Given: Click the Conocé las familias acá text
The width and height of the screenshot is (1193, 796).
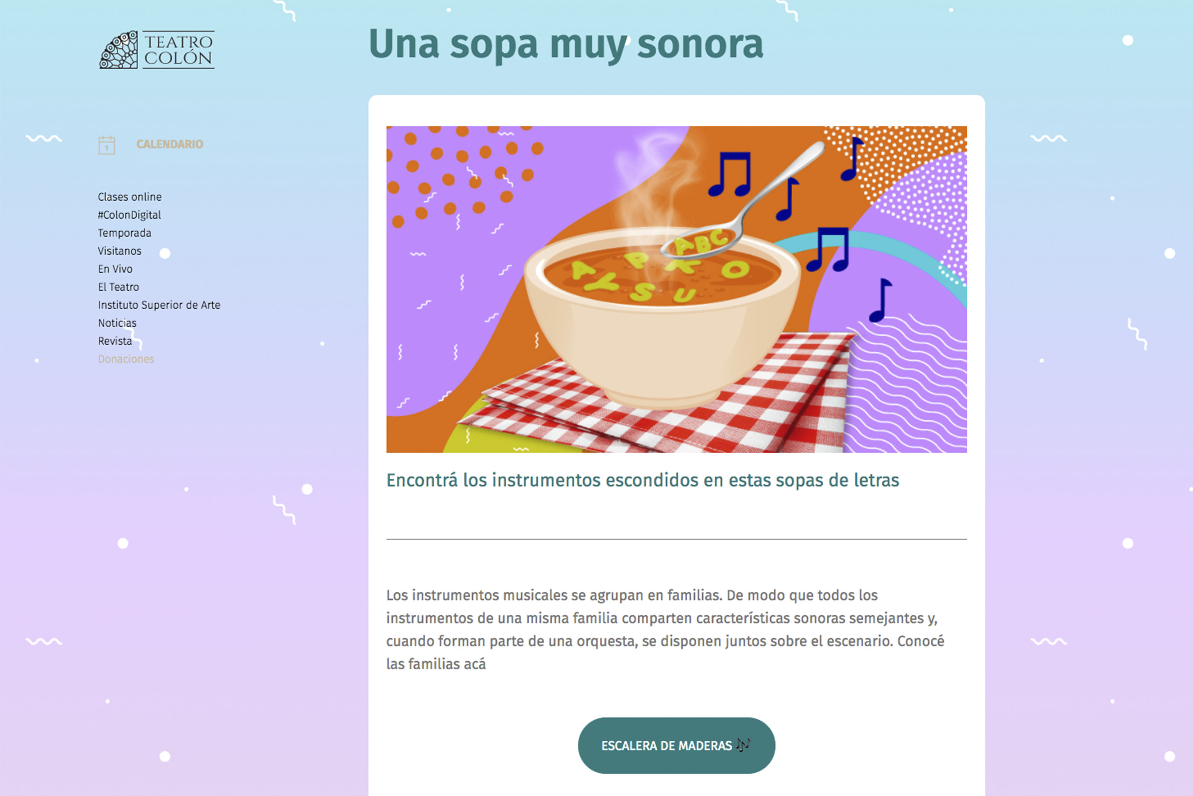Looking at the screenshot, I should point(665,652).
